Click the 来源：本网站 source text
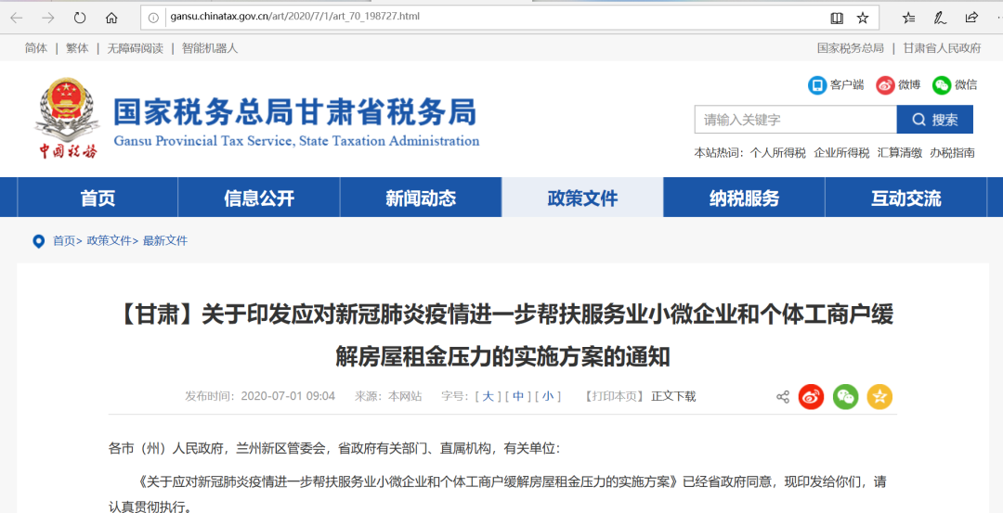The height and width of the screenshot is (513, 1003). [388, 396]
